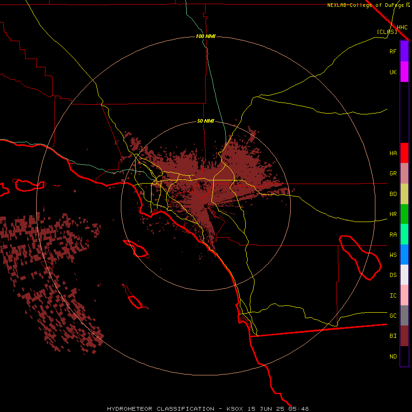Click the "DS" legend label

click(393, 275)
